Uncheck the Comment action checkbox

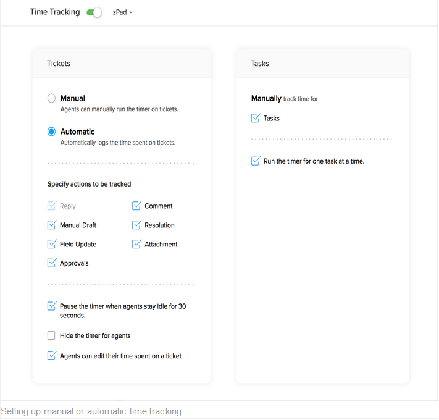click(136, 206)
